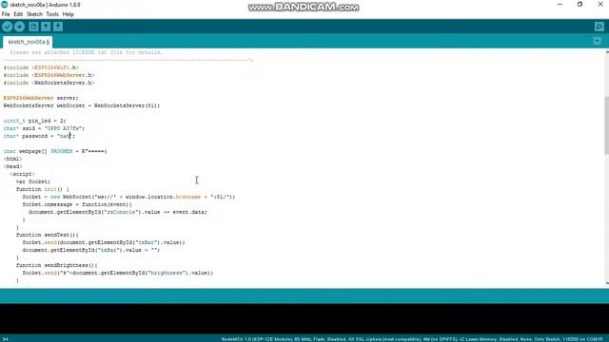The image size is (609, 342).
Task: Click the Socket.send txBar value line
Action: [104, 242]
